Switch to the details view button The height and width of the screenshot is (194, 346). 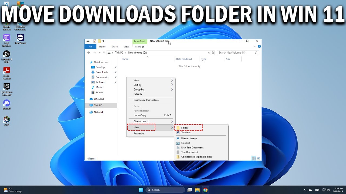coord(254,158)
